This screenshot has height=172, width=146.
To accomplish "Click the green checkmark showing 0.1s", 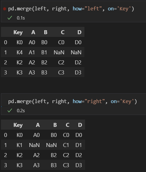I will tap(10, 18).
